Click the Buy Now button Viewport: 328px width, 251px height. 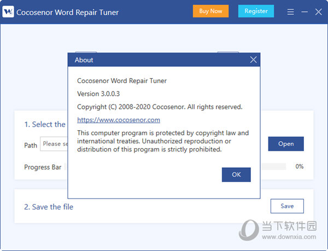click(x=210, y=11)
